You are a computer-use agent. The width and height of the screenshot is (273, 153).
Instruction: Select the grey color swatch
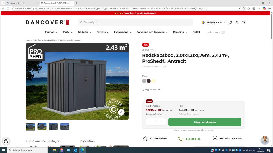pos(144,81)
